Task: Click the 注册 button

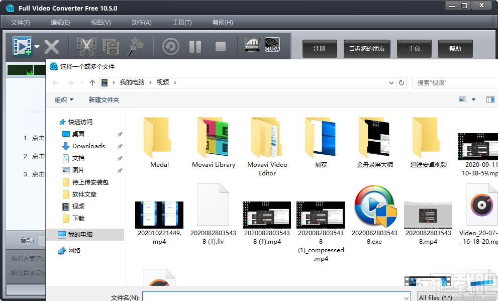Action: [320, 49]
